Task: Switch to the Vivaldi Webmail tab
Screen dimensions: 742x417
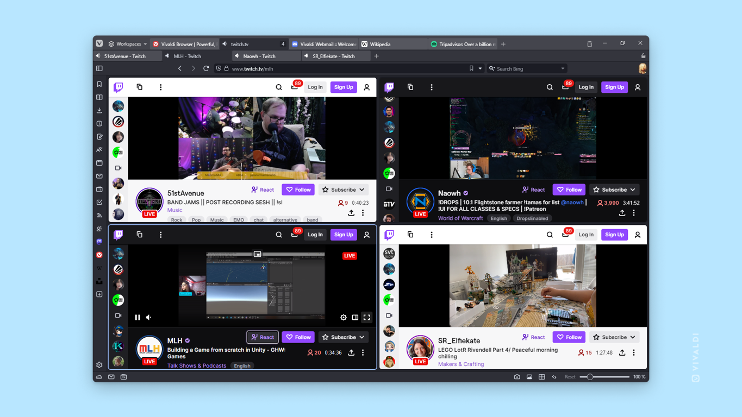Action: click(323, 44)
